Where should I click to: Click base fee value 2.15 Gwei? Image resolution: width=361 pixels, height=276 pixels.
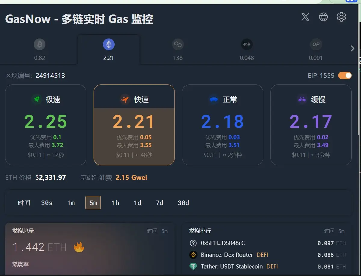pyautogui.click(x=131, y=178)
